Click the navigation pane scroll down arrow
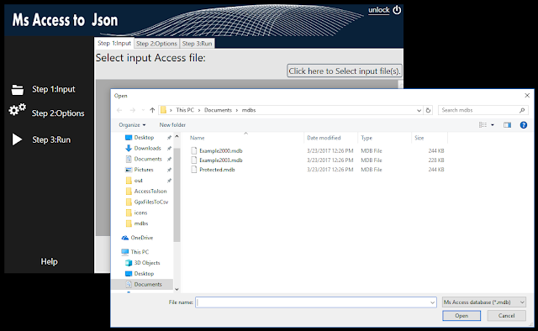The image size is (538, 331). pyautogui.click(x=177, y=289)
